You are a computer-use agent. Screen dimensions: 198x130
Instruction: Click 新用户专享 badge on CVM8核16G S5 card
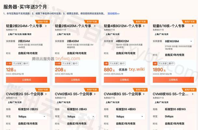point(190,90)
